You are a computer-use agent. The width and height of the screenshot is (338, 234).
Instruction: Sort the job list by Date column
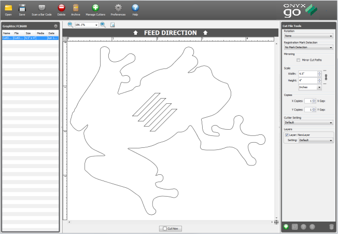pos(51,33)
